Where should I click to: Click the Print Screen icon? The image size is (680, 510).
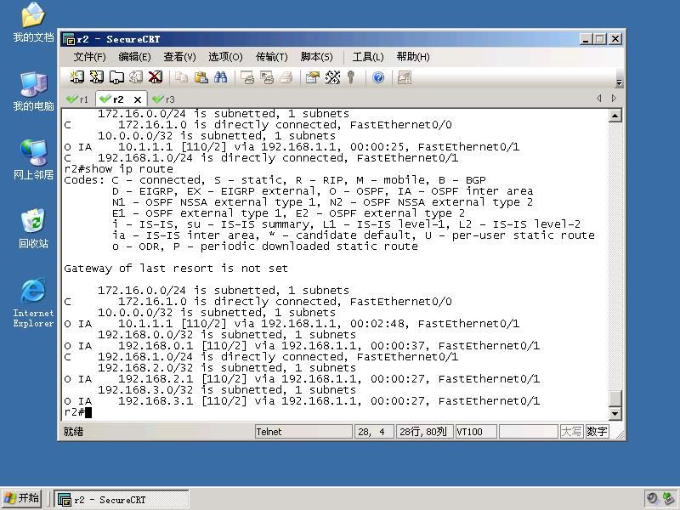[247, 77]
